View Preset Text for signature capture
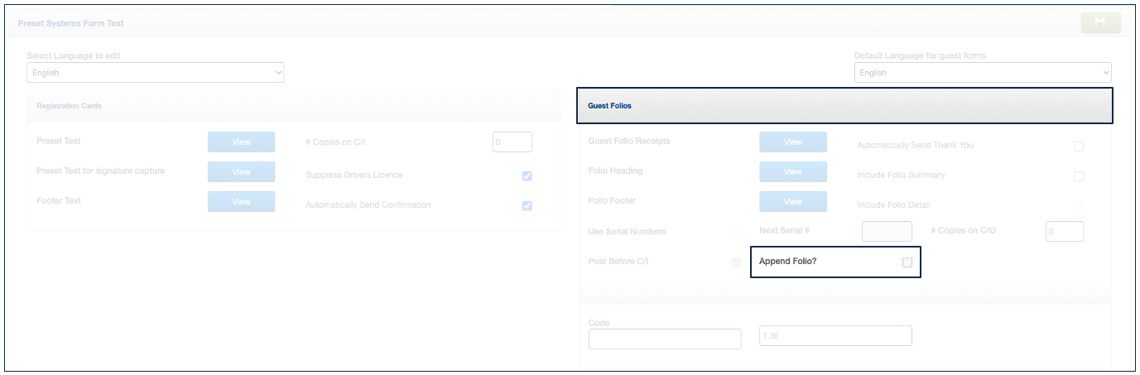Image resolution: width=1140 pixels, height=375 pixels. pos(241,172)
